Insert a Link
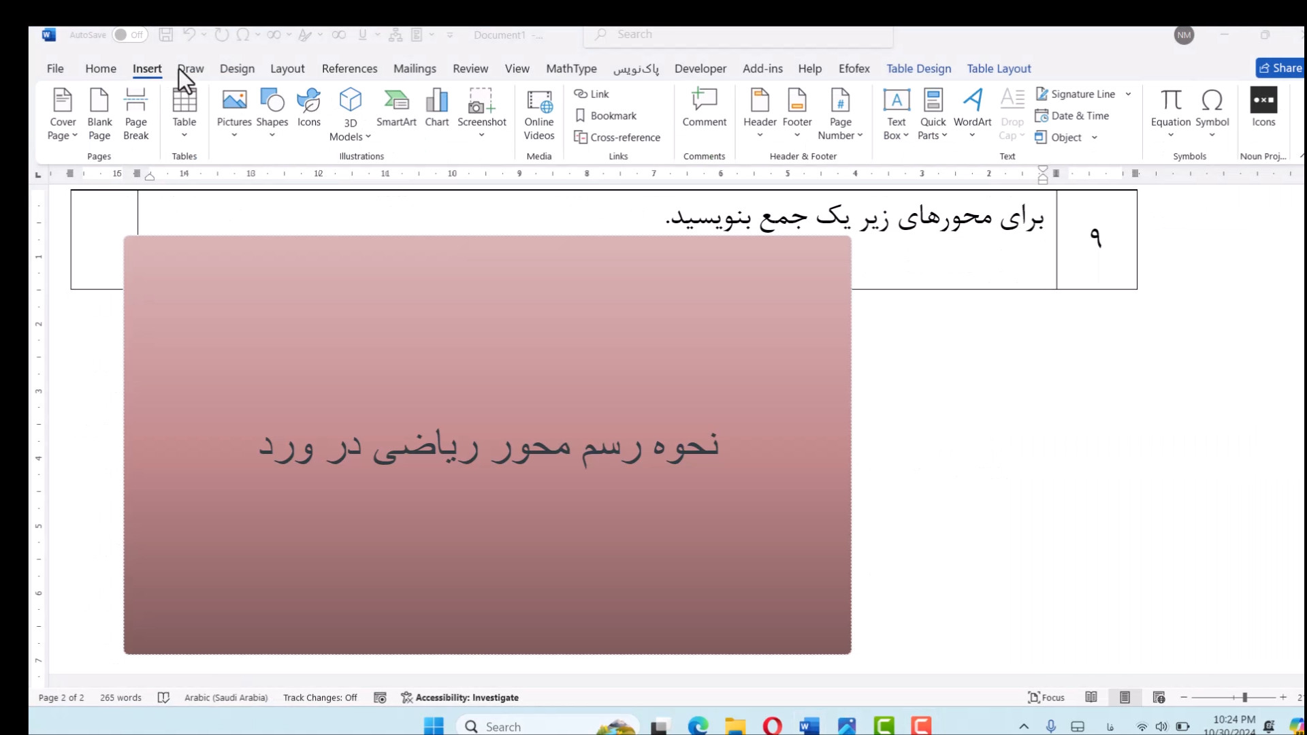This screenshot has width=1307, height=735. (x=591, y=94)
